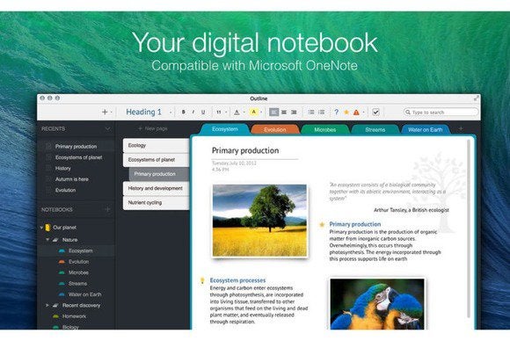Open the Microbes section in tree
Viewport: 510px width, 341px height.
click(x=78, y=272)
